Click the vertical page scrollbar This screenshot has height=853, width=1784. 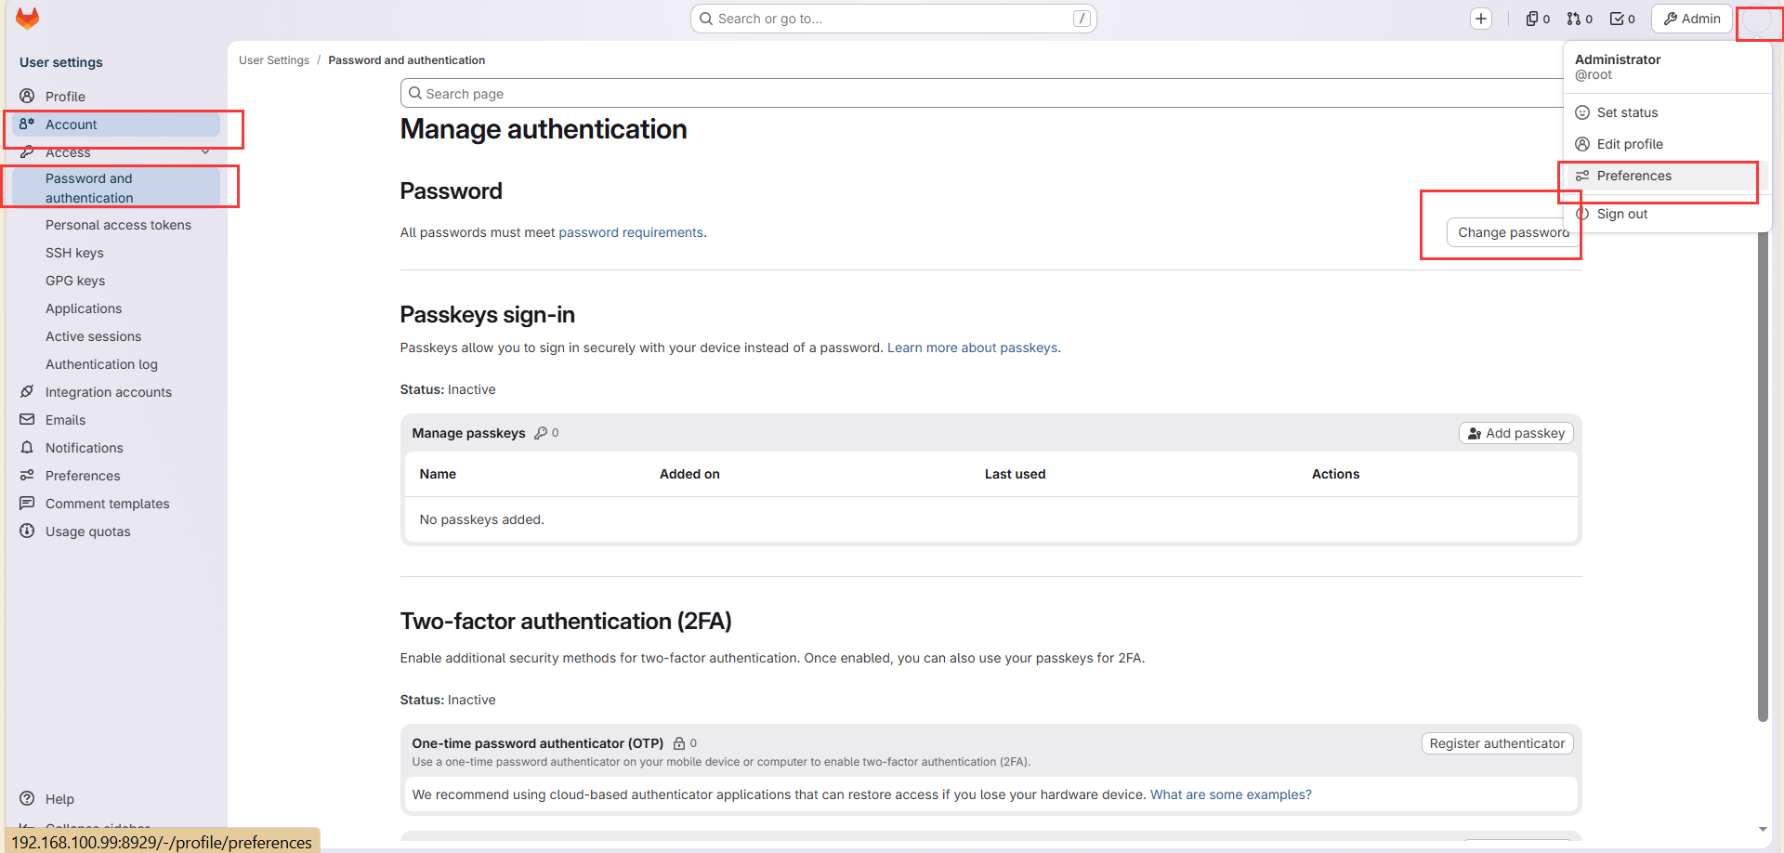[1763, 474]
